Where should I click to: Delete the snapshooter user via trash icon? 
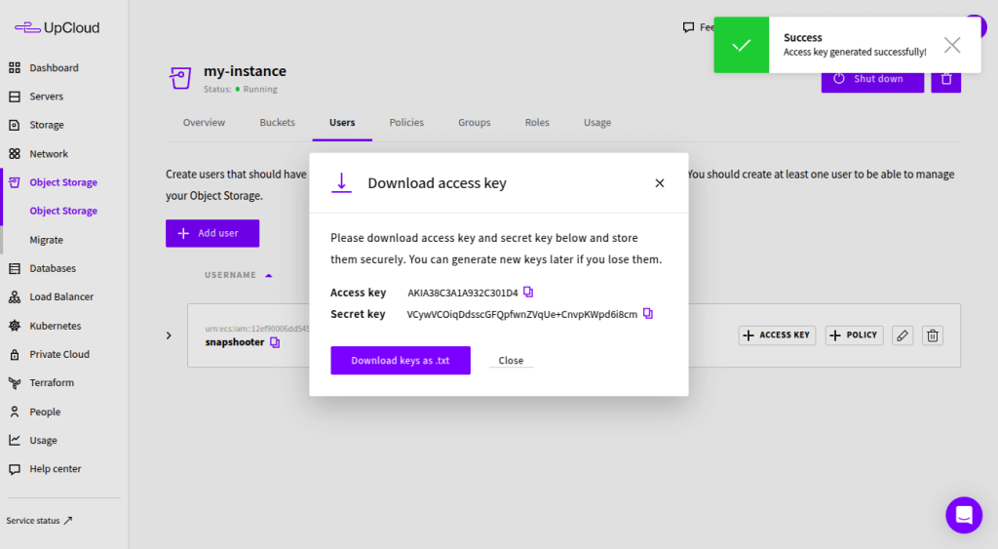[933, 335]
